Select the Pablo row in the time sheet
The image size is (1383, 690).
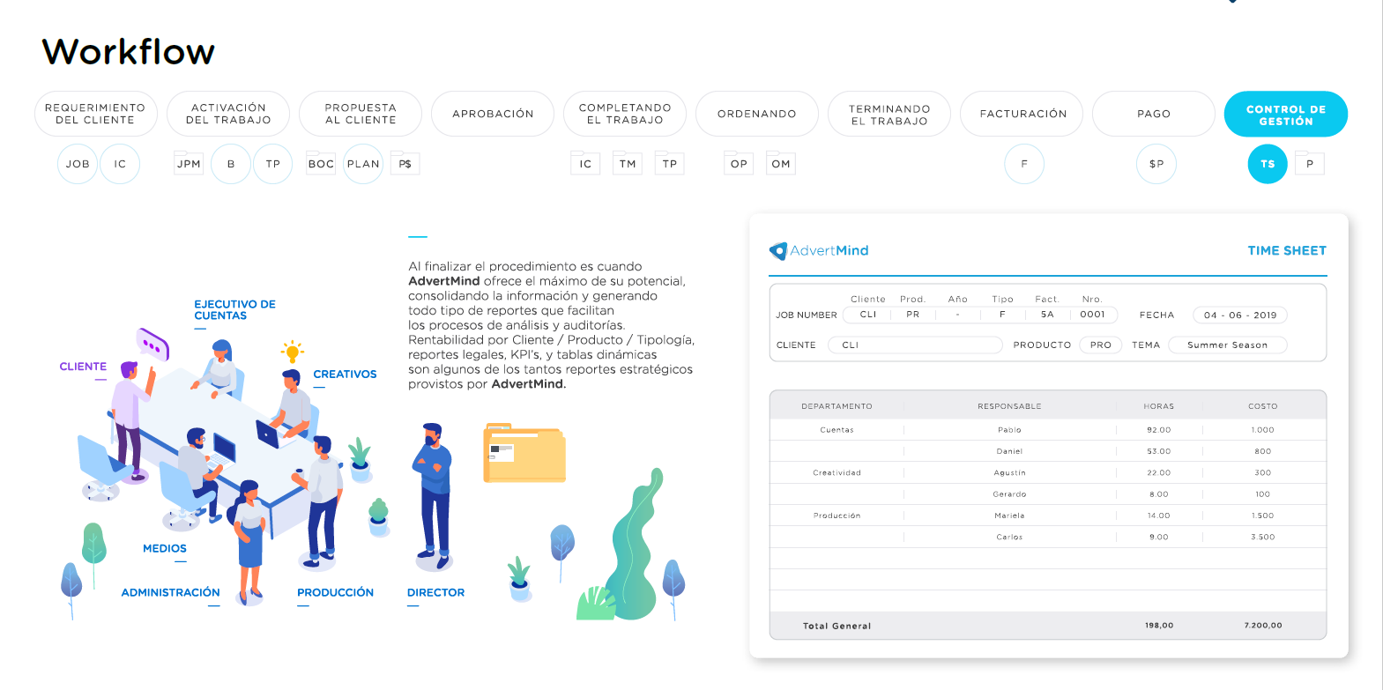[1009, 430]
